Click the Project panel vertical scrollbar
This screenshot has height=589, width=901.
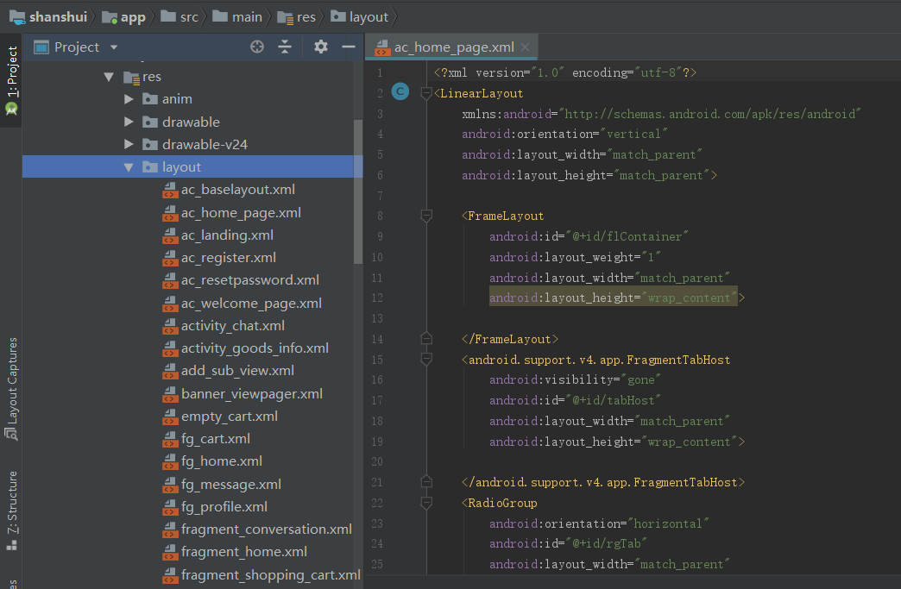358,190
